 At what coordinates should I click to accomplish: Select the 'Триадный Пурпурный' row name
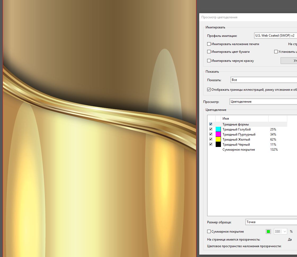tap(239, 134)
